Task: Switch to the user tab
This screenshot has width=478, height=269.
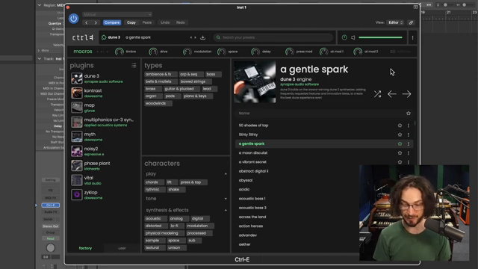Action: click(122, 248)
